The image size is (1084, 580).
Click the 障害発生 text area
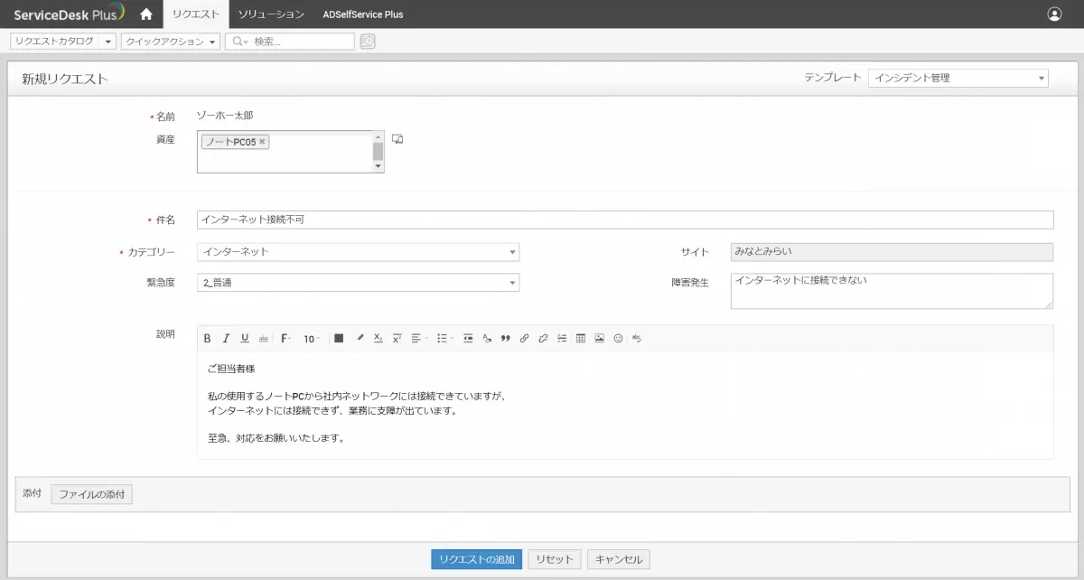pos(892,291)
